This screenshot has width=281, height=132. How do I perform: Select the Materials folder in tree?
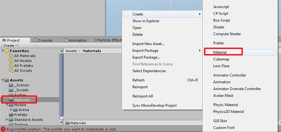[30, 100]
